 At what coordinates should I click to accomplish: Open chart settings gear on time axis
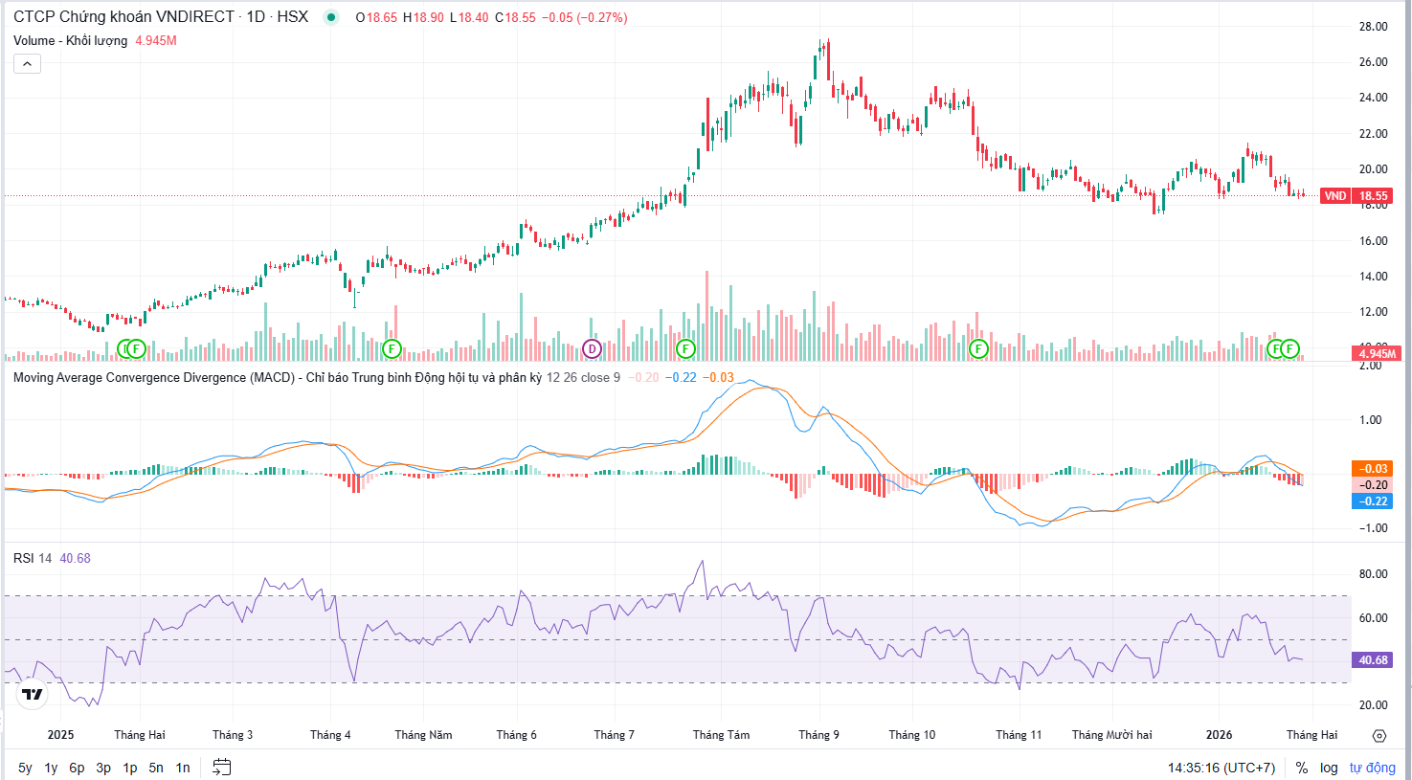point(1378,735)
